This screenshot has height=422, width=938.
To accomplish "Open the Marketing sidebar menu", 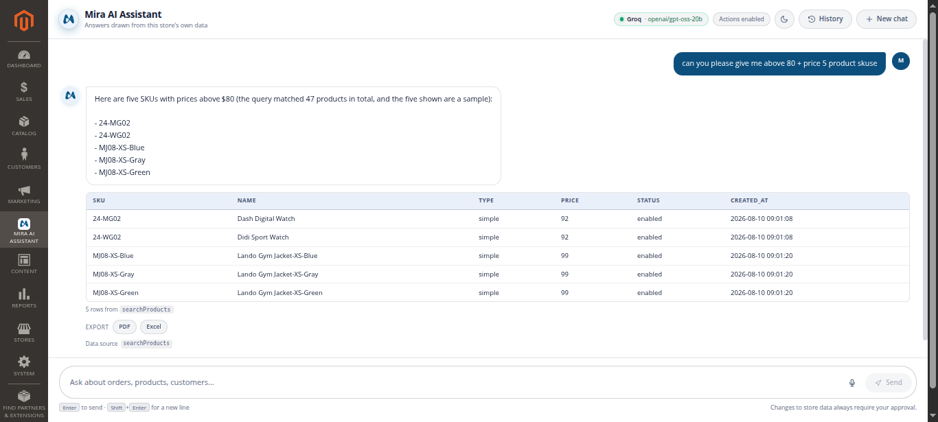I will pyautogui.click(x=24, y=194).
